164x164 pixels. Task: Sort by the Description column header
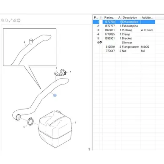click(130, 18)
